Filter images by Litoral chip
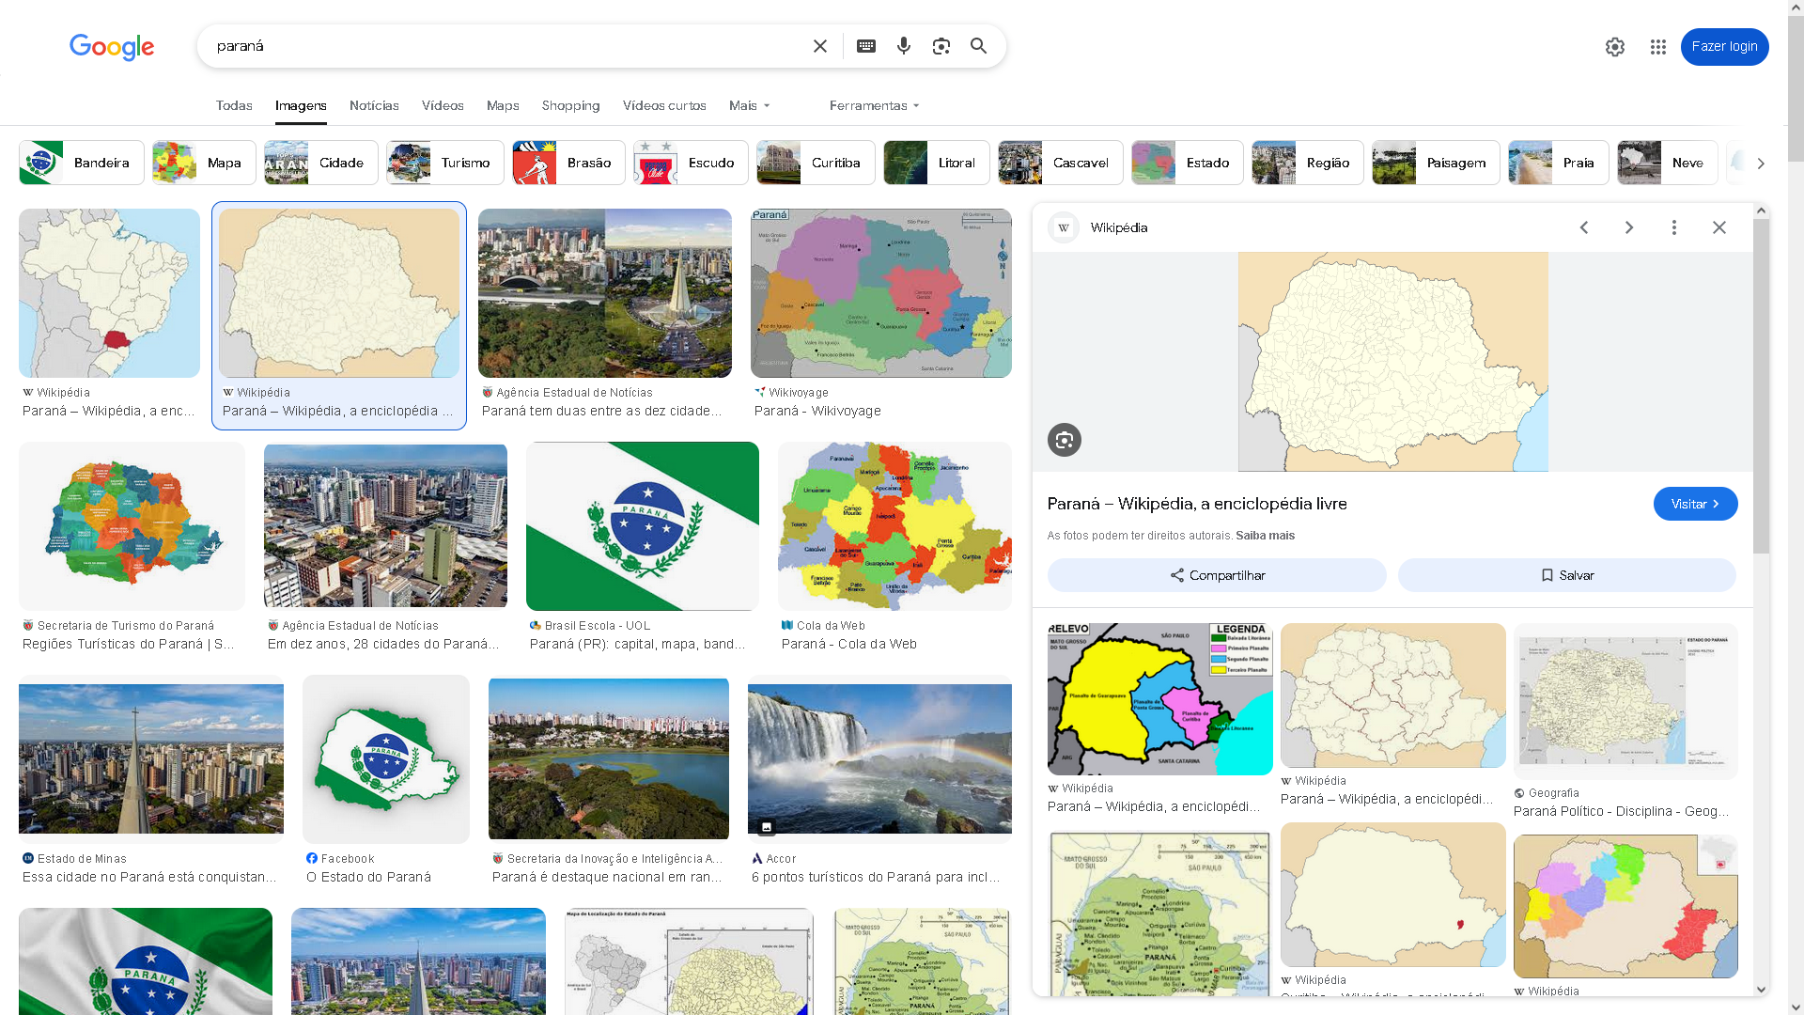 pos(937,163)
